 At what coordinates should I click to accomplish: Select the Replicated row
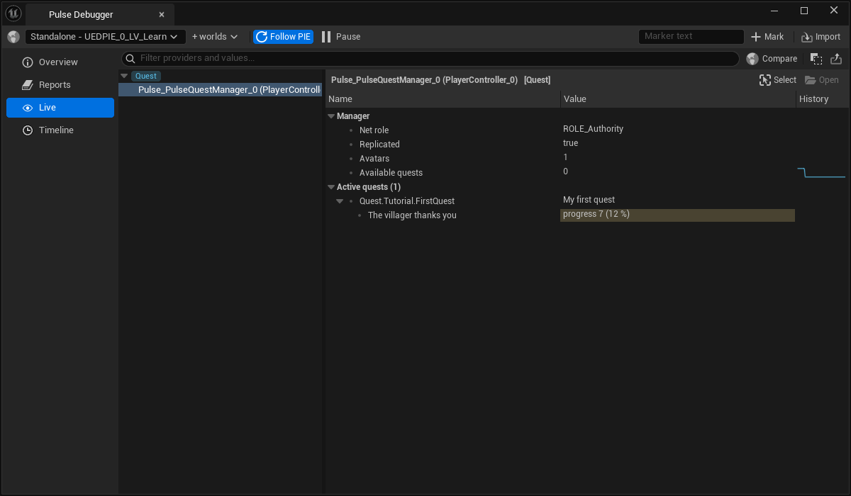pyautogui.click(x=587, y=144)
